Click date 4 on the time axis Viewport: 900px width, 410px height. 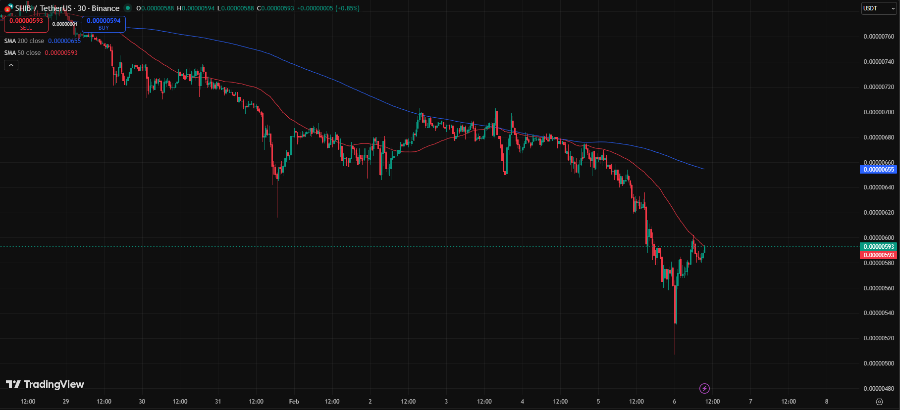[522, 402]
